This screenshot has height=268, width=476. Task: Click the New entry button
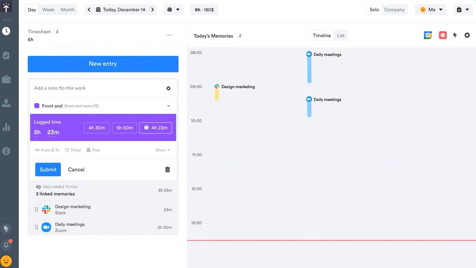pyautogui.click(x=103, y=64)
